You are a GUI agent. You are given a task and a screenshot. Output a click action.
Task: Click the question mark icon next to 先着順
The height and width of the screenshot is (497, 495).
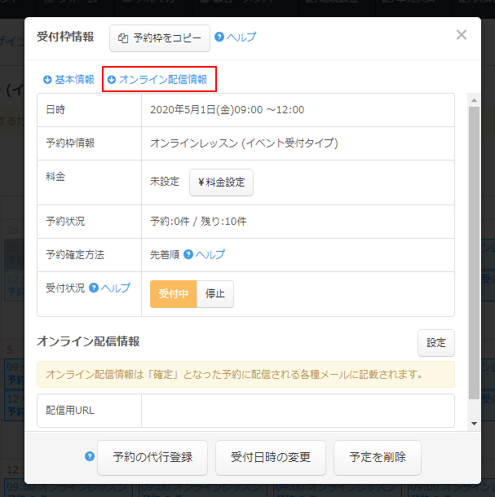click(188, 255)
